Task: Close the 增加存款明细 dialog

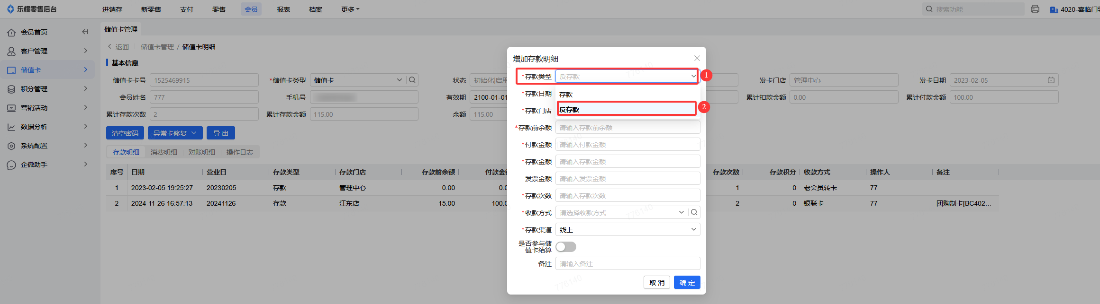Action: [697, 58]
